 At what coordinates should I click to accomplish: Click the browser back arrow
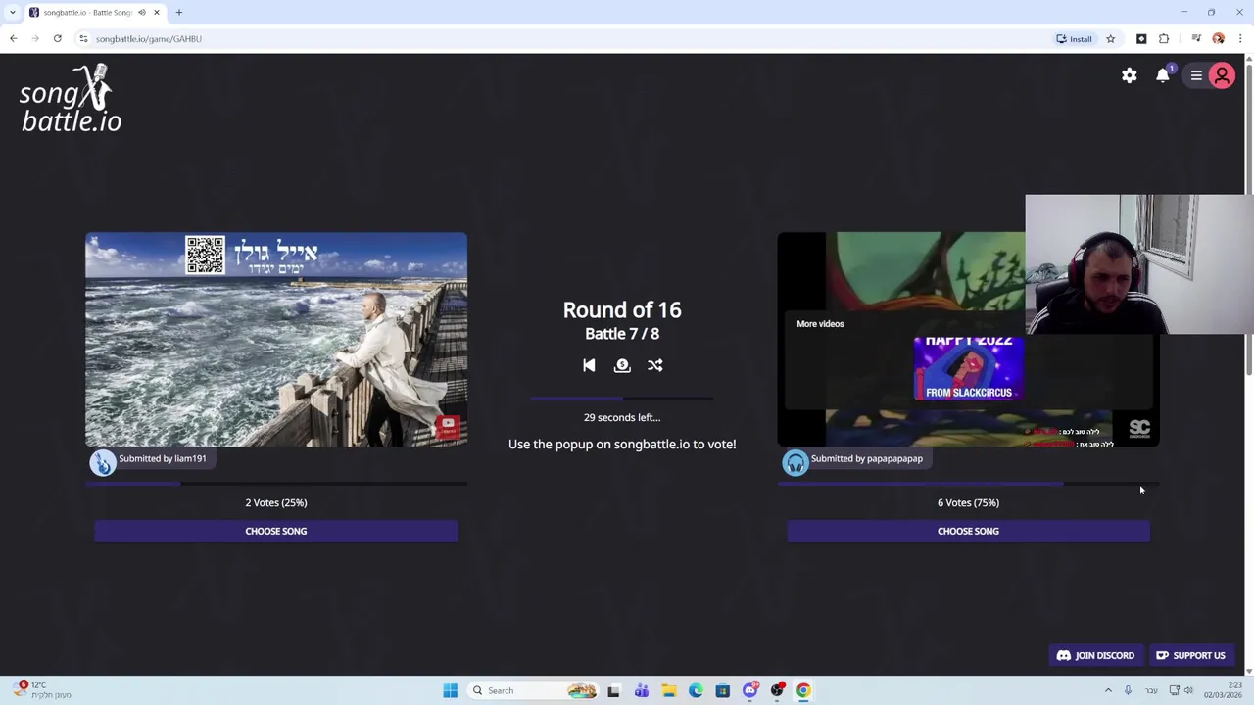pyautogui.click(x=13, y=39)
